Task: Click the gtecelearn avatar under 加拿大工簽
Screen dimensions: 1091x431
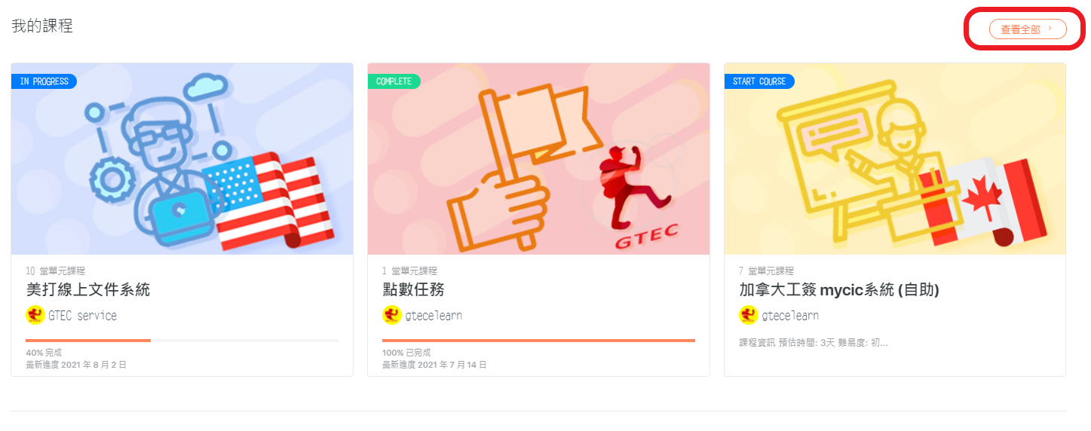Action: 748,316
